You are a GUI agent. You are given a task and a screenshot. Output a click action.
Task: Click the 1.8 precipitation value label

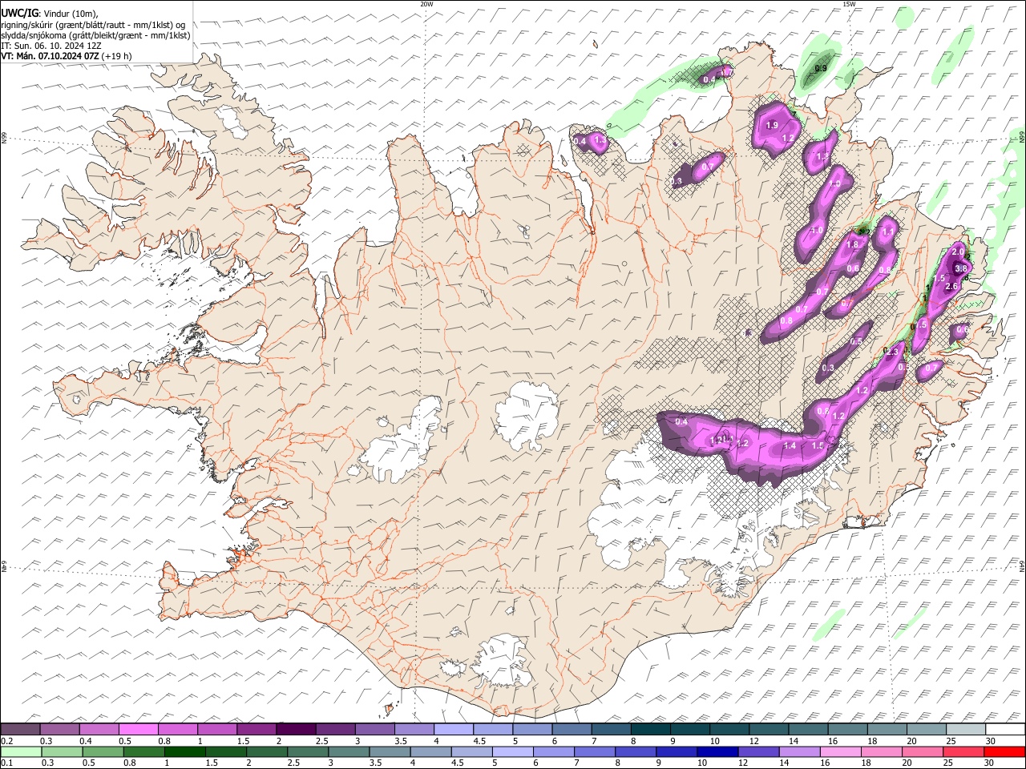point(853,245)
